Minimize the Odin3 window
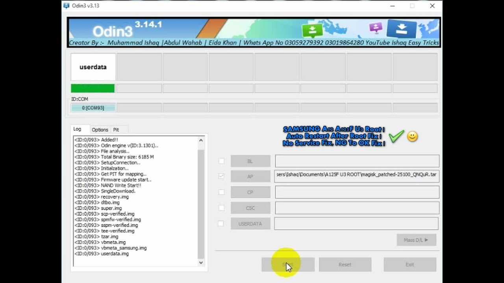Viewport: 504px width, 283px height. [393, 6]
